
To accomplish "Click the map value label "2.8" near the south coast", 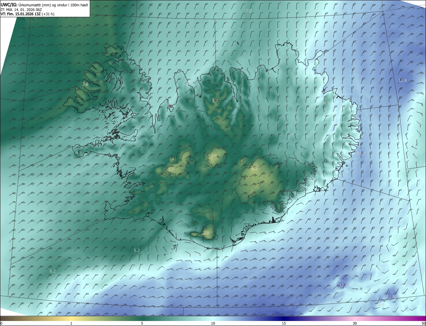I will click(206, 233).
